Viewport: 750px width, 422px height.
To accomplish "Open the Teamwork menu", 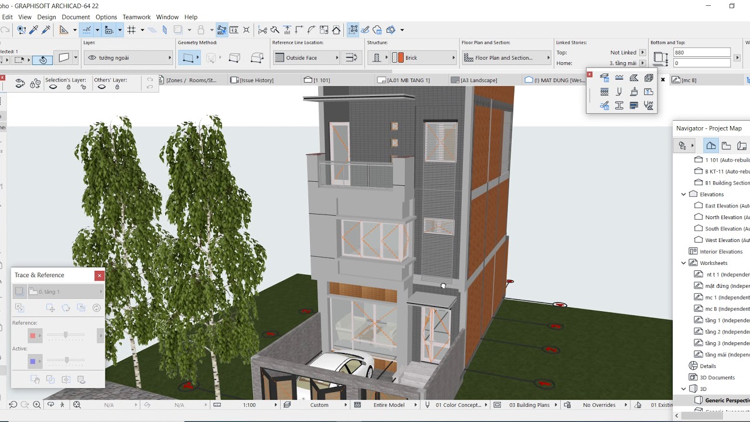I will (137, 17).
